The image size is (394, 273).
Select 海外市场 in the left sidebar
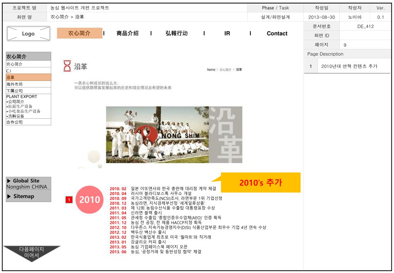point(29,84)
